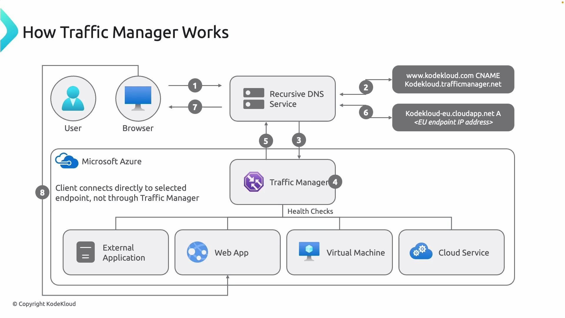The image size is (565, 318).
Task: Select step 8 circle on the left
Action: [42, 192]
